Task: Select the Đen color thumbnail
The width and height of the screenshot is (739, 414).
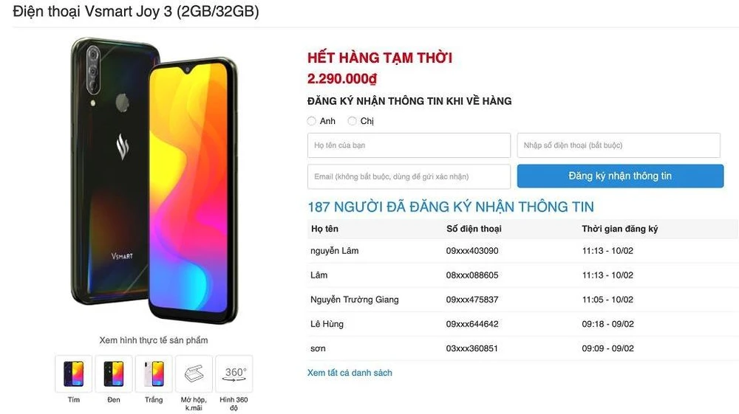Action: coord(114,373)
